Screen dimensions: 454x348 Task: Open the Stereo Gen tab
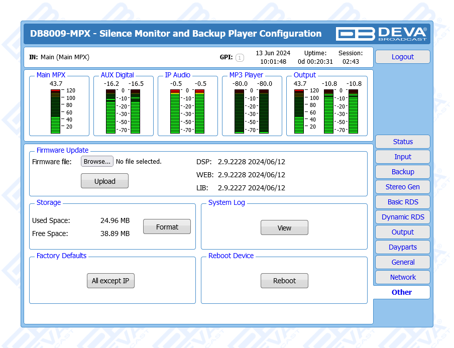click(402, 187)
